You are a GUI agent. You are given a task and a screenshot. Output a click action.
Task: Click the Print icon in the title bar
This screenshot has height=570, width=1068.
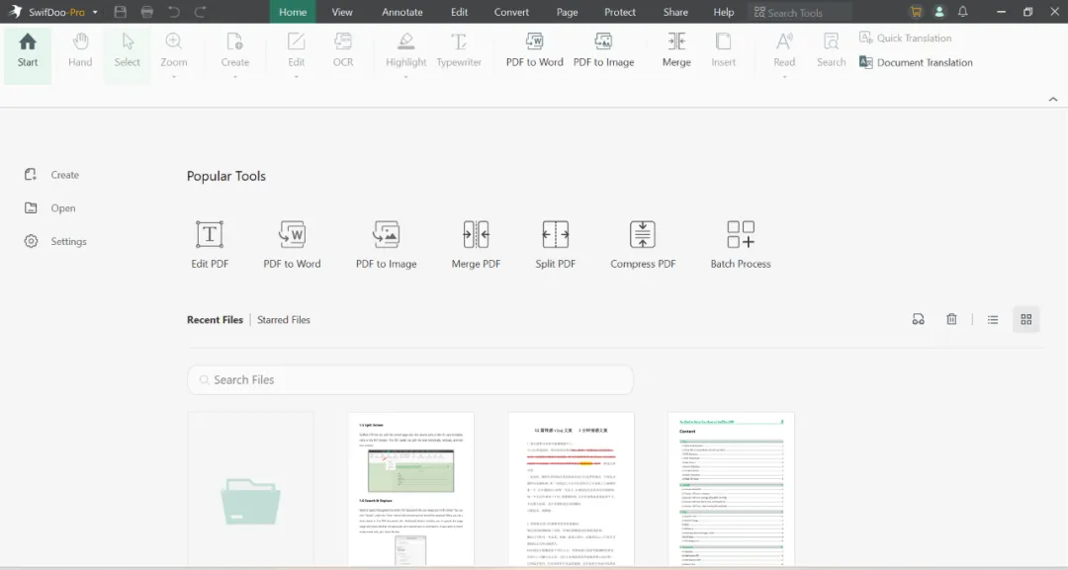coord(146,12)
